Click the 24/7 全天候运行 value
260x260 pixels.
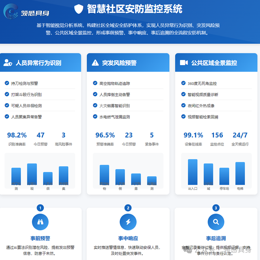click(240, 135)
